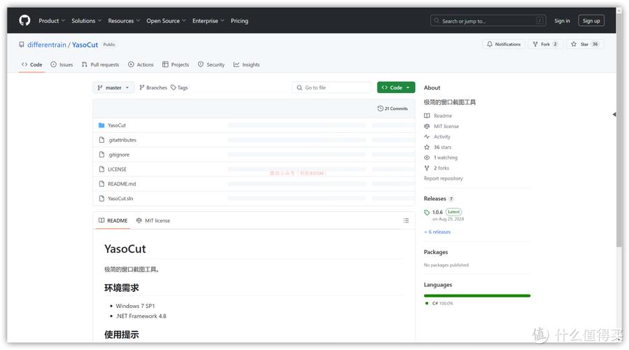
Task: Open the Tags list
Action: (x=180, y=87)
